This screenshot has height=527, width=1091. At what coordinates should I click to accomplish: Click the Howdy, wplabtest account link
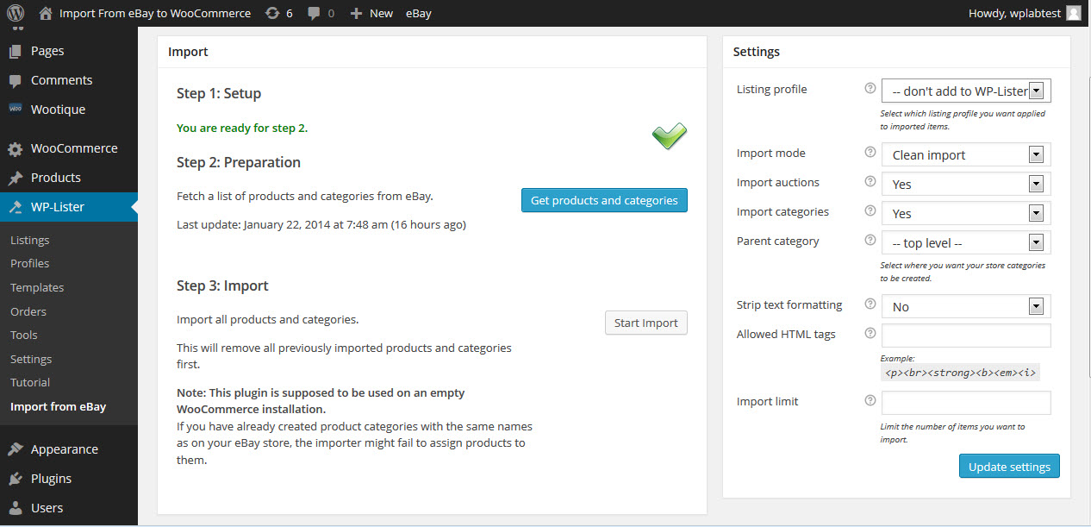(1013, 13)
